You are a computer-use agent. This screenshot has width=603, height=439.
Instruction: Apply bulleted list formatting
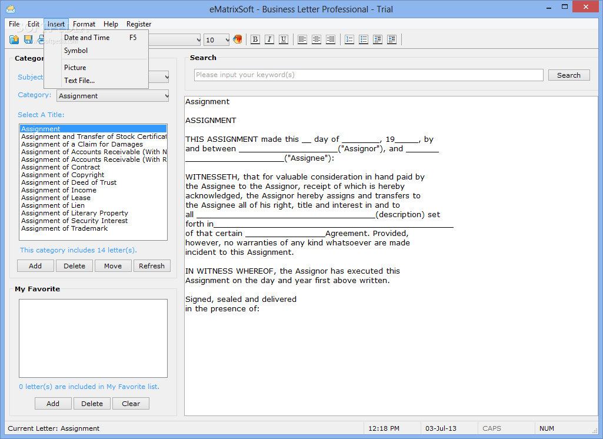[x=364, y=39]
